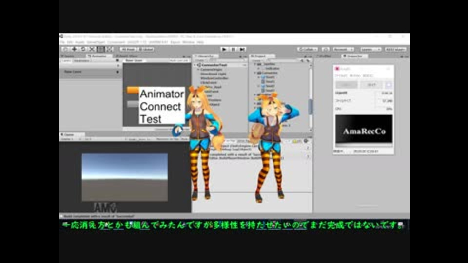
Task: Open the GameObject menu
Action: point(96,42)
